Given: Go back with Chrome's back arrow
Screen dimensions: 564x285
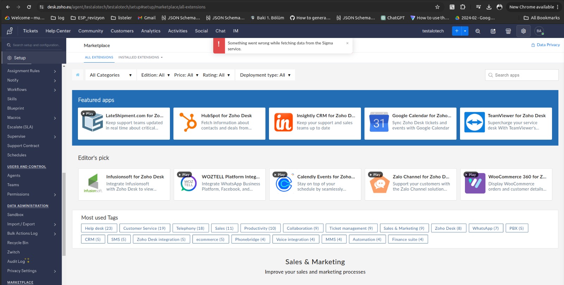Looking at the screenshot, I should pos(8,7).
